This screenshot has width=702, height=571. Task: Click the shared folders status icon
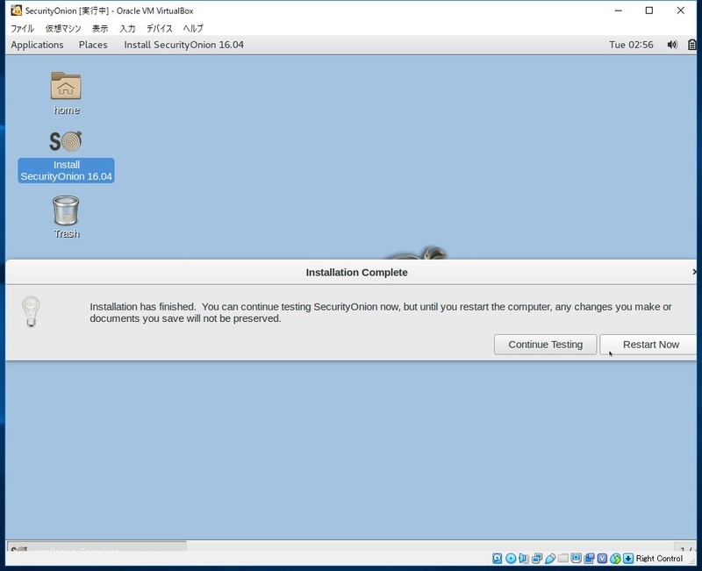(563, 558)
